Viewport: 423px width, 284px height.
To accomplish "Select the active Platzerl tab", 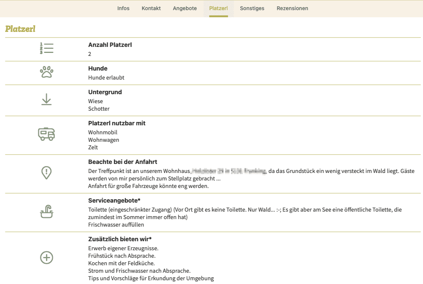I will [x=218, y=8].
